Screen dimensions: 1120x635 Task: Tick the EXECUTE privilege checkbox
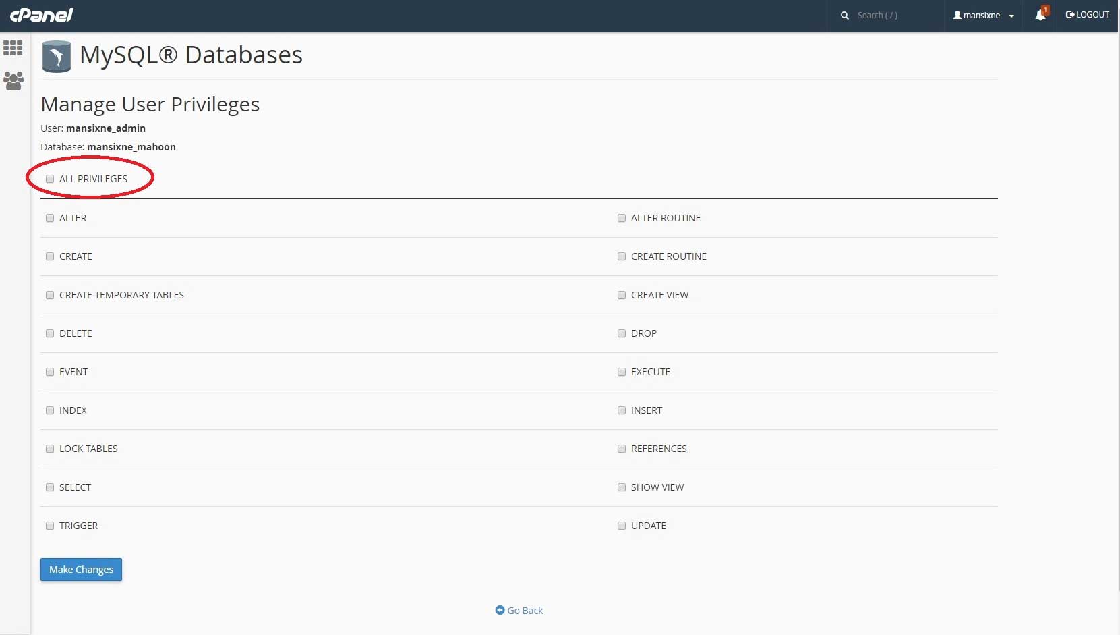pos(622,372)
